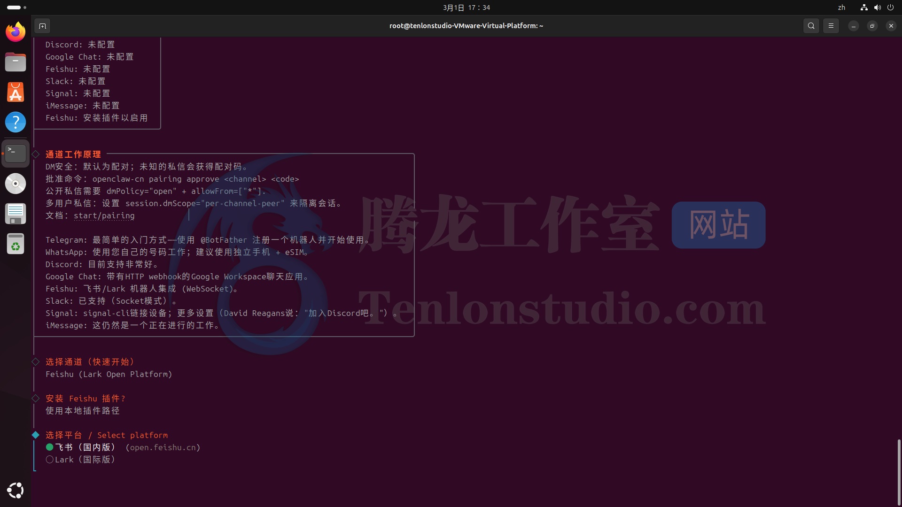Click the Terminal icon in dock
Screen dimensions: 902x507
point(16,153)
